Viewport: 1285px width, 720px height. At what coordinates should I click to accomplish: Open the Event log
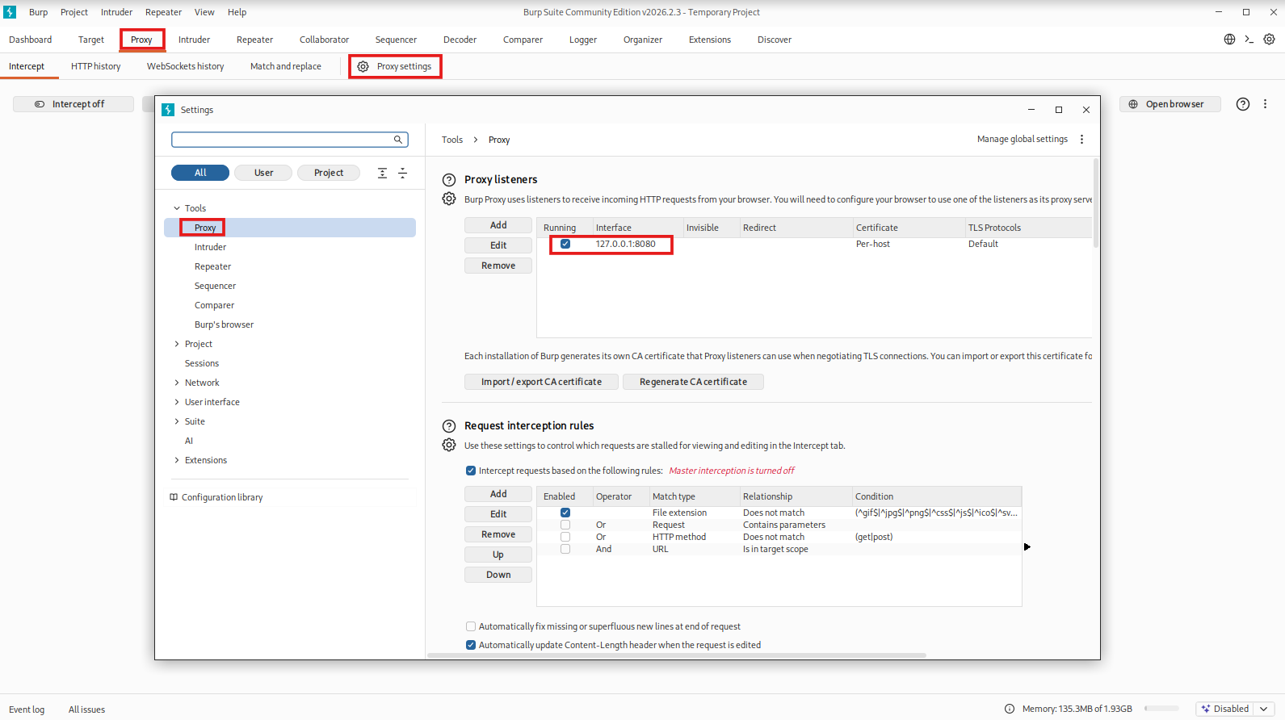(x=27, y=710)
